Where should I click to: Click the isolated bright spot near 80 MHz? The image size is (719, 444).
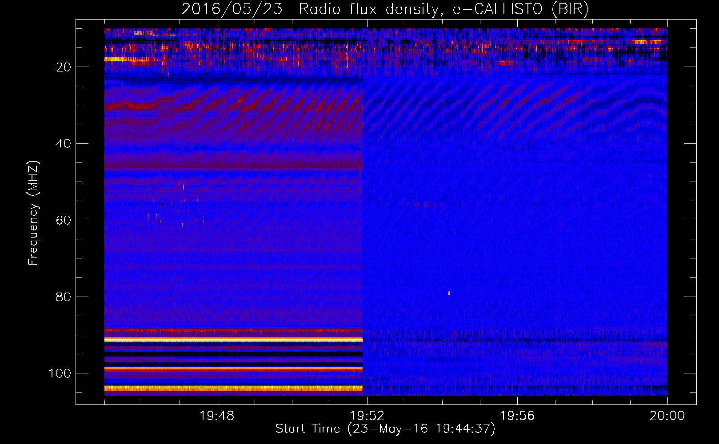449,293
